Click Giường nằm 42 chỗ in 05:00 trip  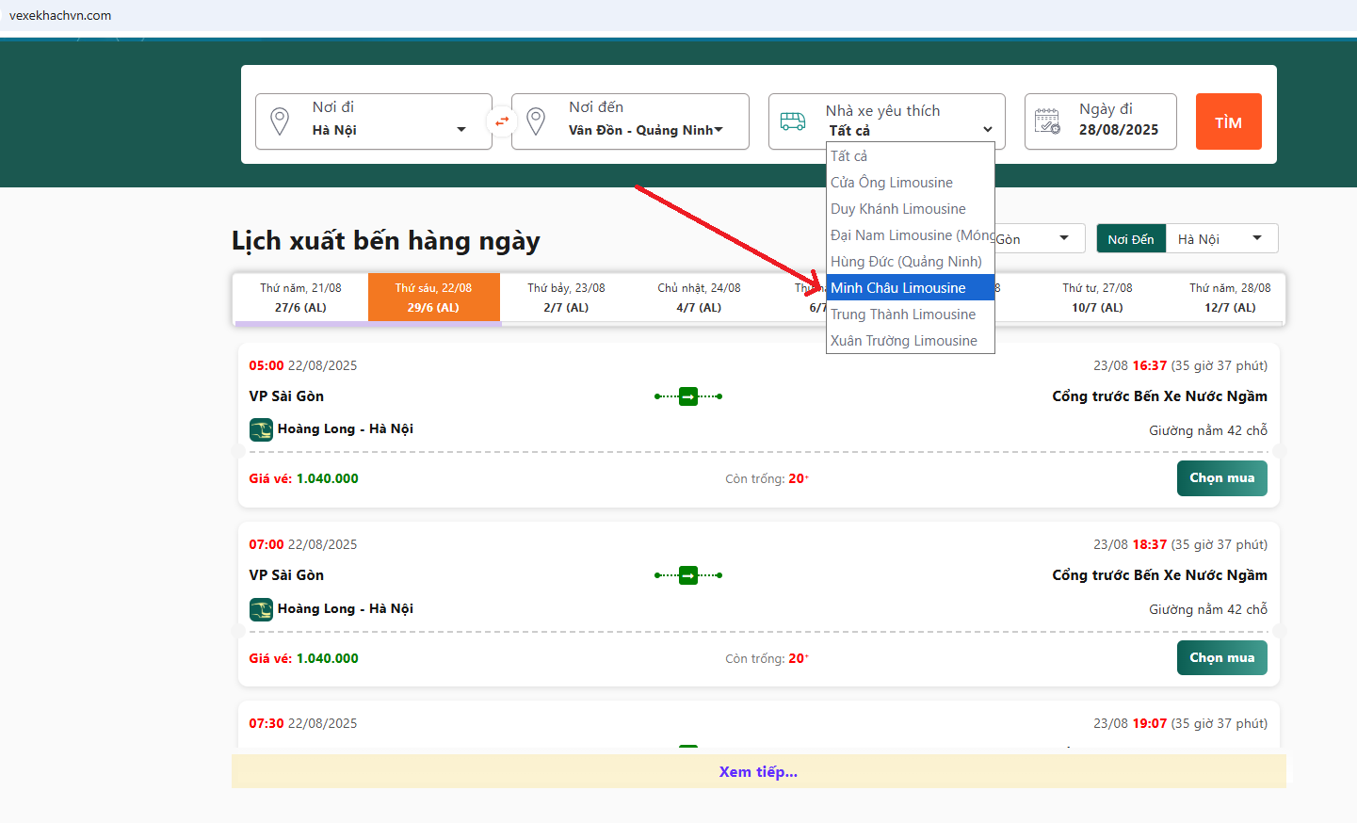(1208, 430)
